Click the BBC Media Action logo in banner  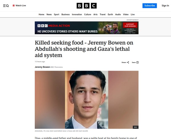pyautogui.click(x=54, y=26)
